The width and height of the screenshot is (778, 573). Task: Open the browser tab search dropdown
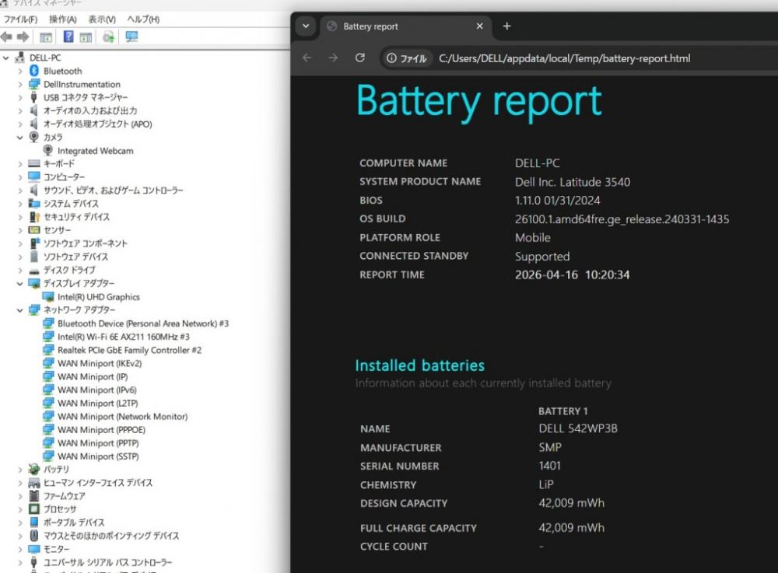click(306, 26)
